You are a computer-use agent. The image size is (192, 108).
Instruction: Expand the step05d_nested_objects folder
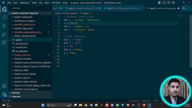[x=30, y=89]
